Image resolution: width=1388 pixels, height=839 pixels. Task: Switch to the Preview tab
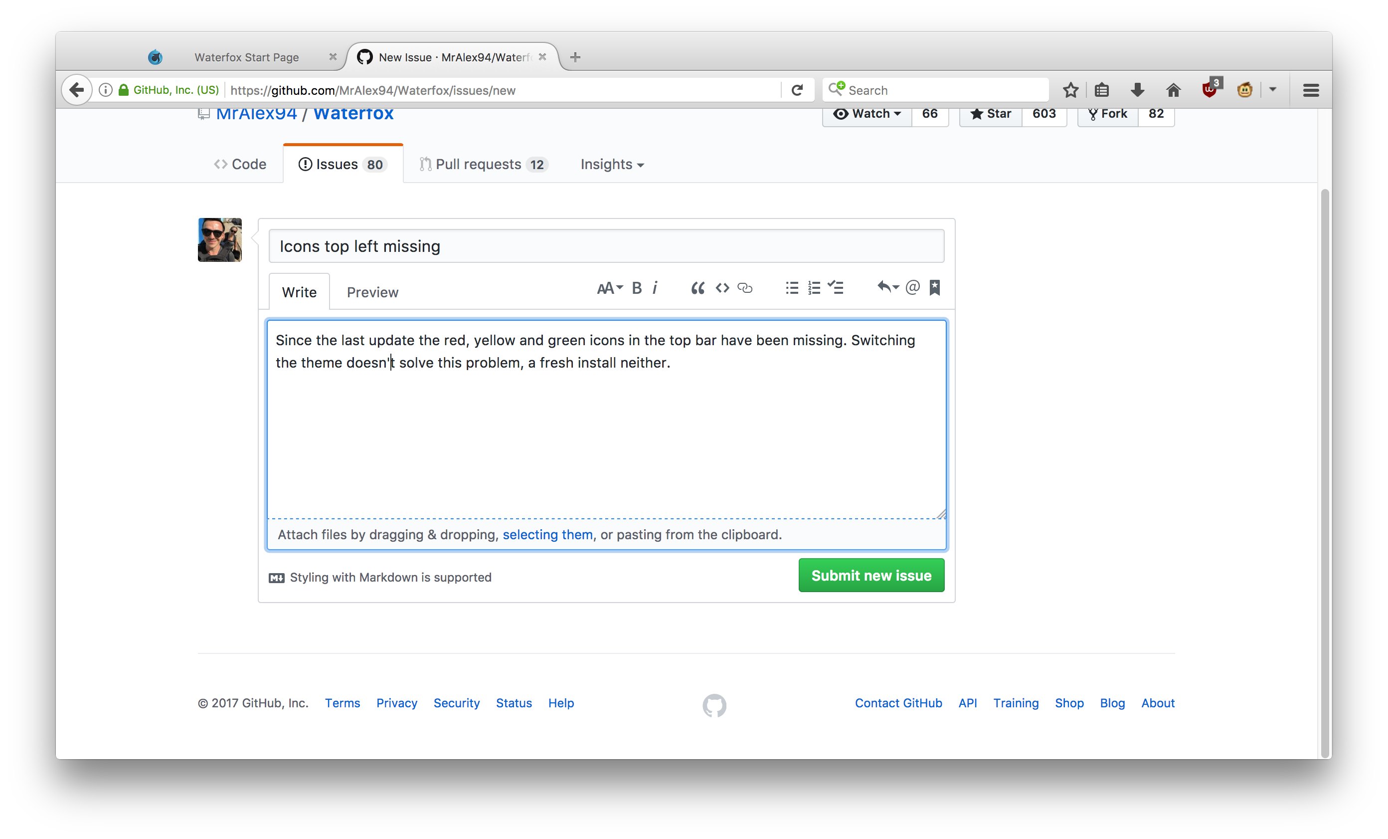pos(372,292)
